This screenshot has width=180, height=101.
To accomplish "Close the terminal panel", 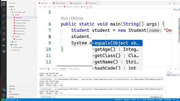I will pyautogui.click(x=178, y=69).
